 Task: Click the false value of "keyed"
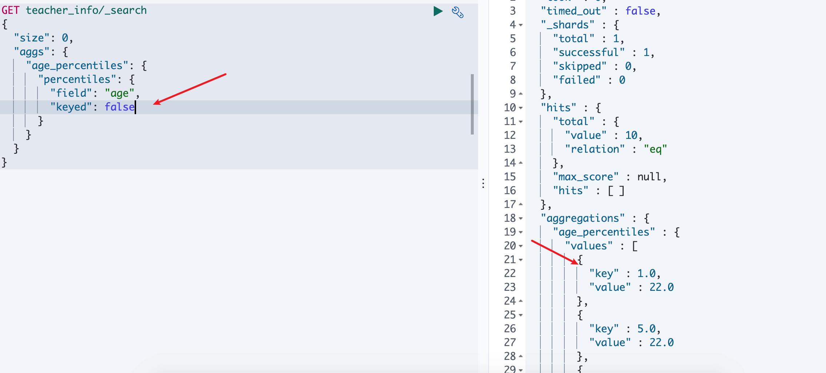[120, 107]
